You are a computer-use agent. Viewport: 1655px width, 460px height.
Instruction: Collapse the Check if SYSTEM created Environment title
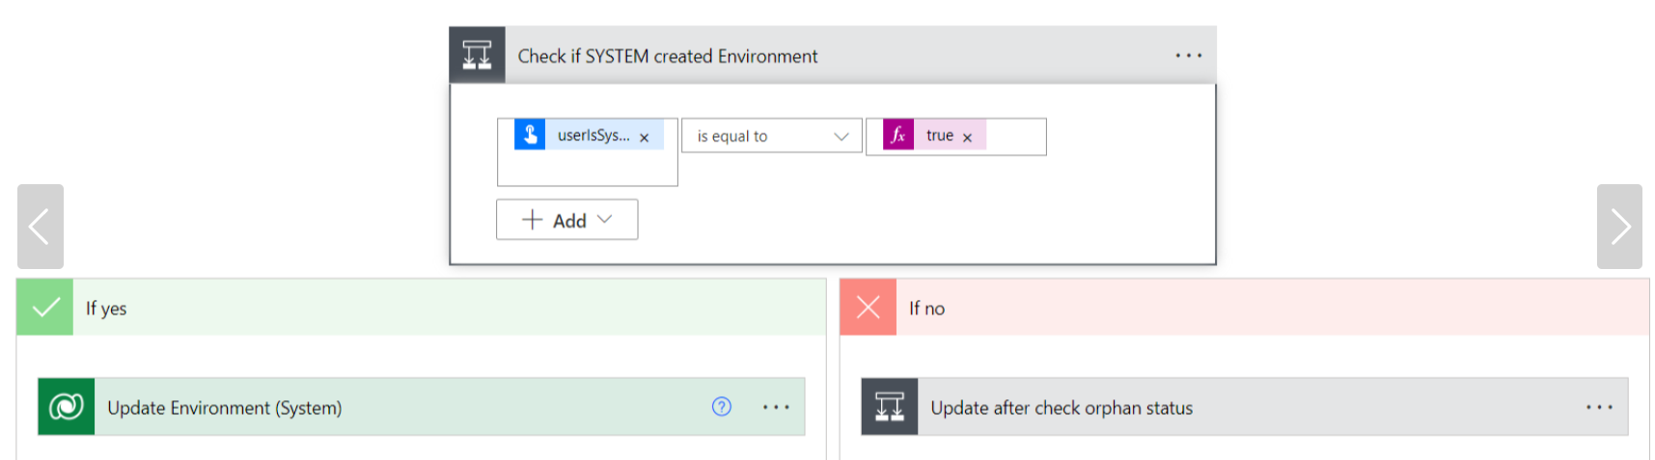click(668, 56)
